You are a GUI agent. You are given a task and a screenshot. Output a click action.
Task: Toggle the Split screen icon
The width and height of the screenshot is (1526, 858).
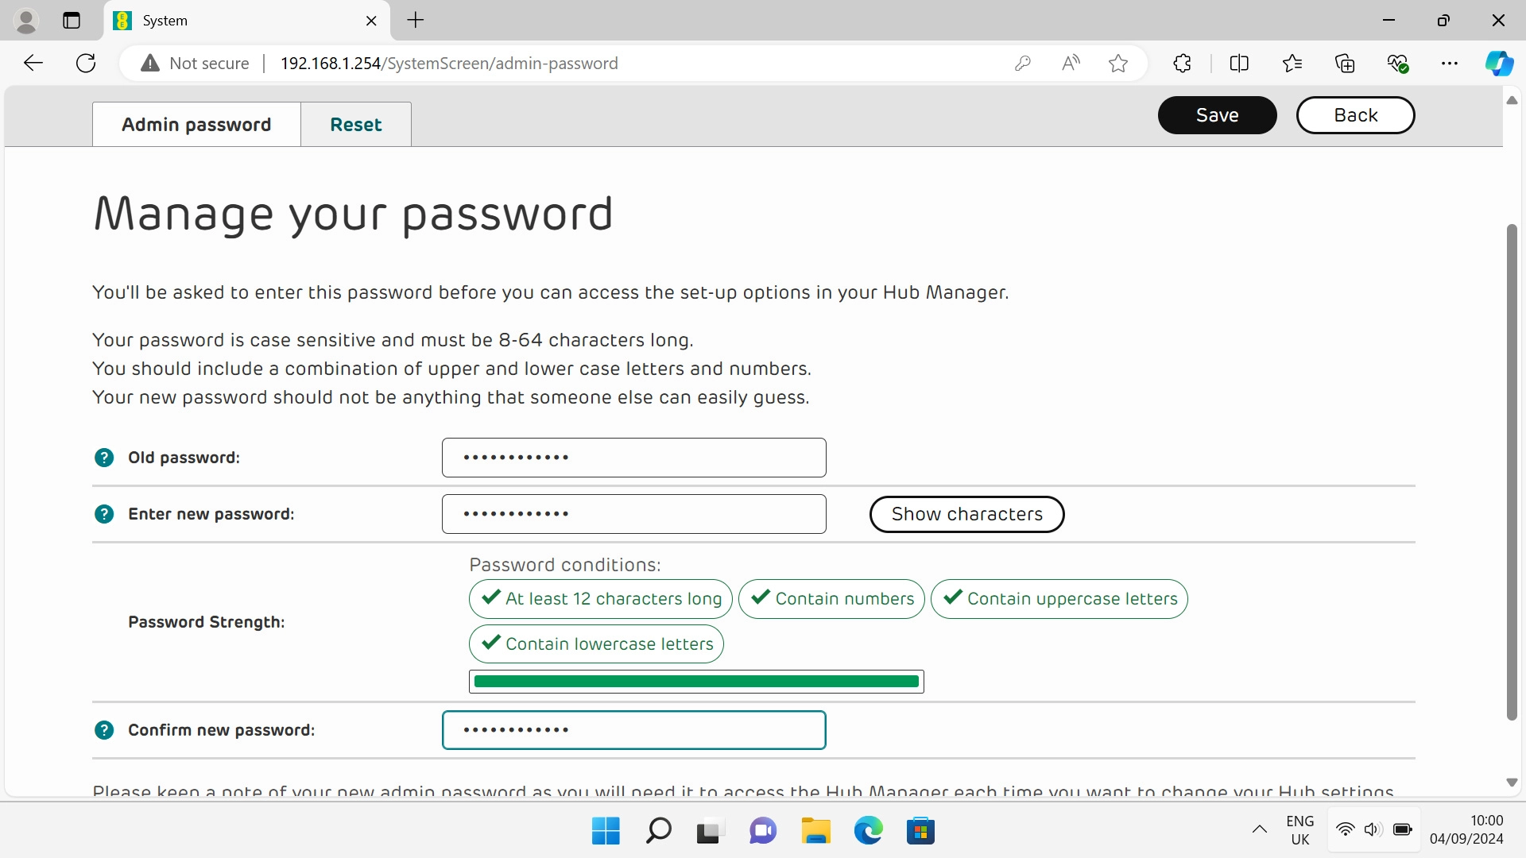(x=1239, y=64)
